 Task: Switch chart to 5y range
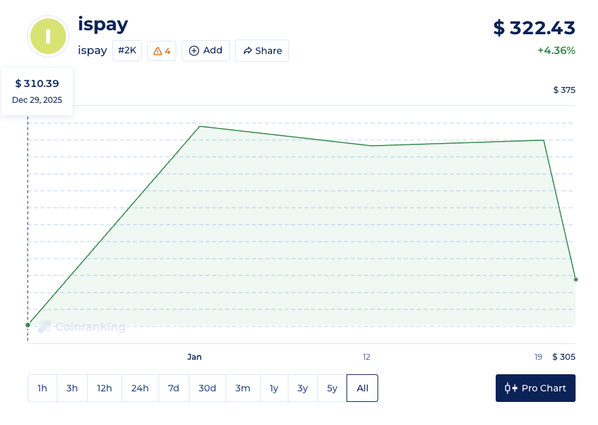(332, 388)
